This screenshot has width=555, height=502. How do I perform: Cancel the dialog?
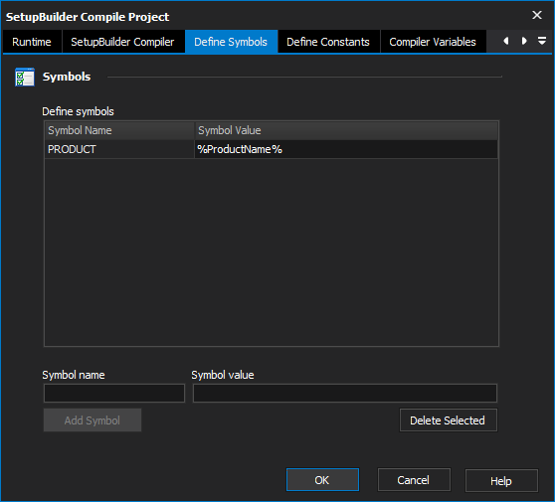click(414, 480)
